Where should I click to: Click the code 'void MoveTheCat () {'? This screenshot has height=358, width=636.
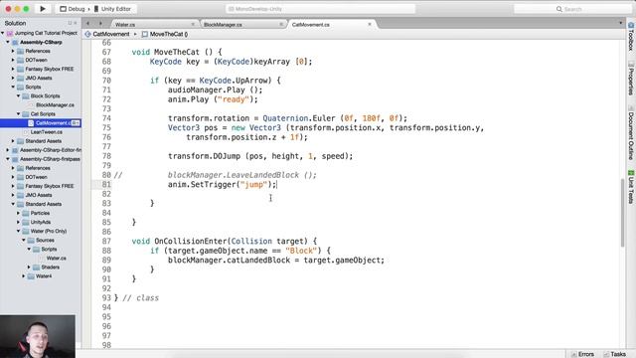coord(177,52)
